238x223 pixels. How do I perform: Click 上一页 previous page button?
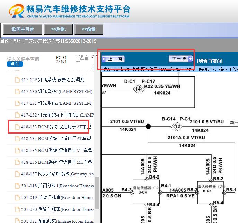click(113, 59)
